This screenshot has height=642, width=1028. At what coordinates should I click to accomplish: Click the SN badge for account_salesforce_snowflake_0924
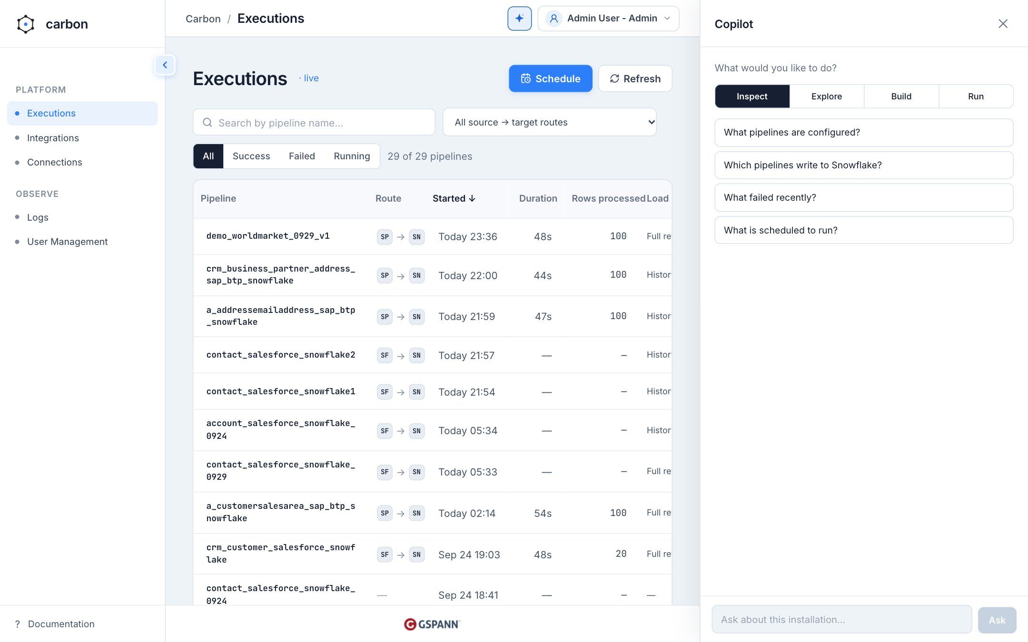coord(416,431)
